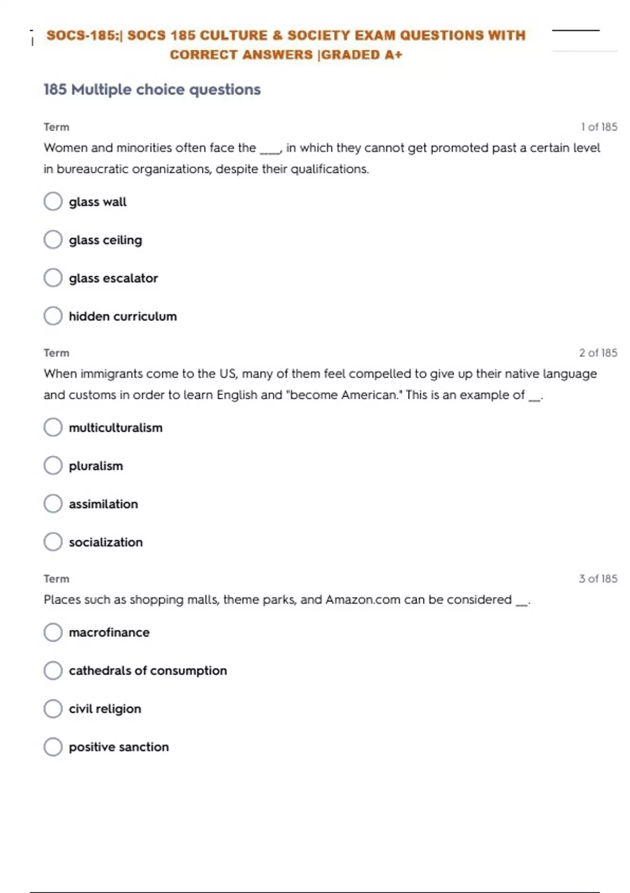Choose the "macrofinance" radio option
Image resolution: width=630 pixels, height=893 pixels.
pos(53,632)
